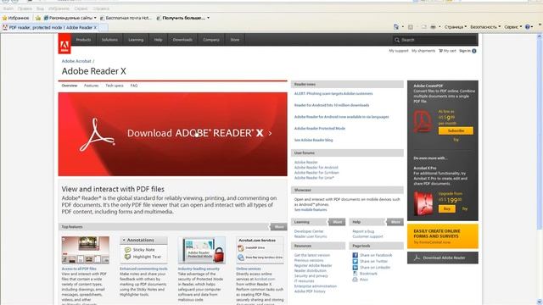Click More button beside the Help header
This screenshot has height=305, width=543.
[x=395, y=222]
